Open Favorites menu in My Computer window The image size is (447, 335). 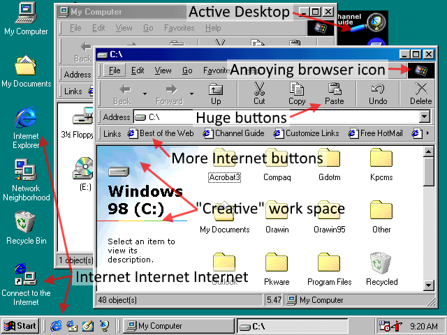(x=179, y=28)
